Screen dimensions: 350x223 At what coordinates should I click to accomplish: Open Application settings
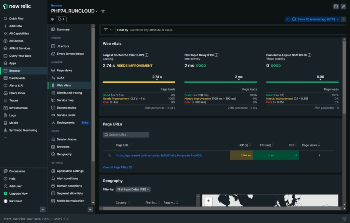tap(69, 171)
